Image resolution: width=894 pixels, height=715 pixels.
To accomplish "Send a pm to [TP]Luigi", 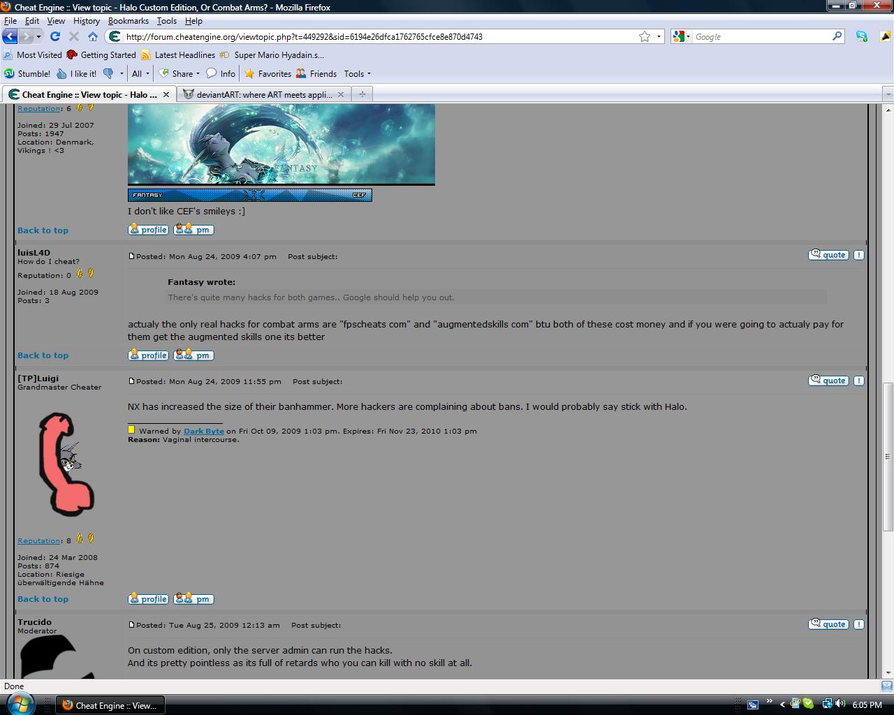I will click(x=193, y=598).
